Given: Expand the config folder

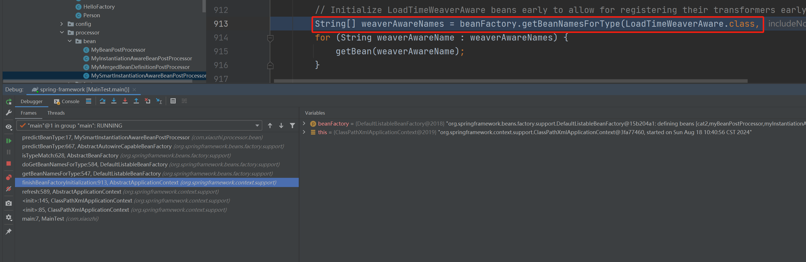Looking at the screenshot, I should coord(62,24).
